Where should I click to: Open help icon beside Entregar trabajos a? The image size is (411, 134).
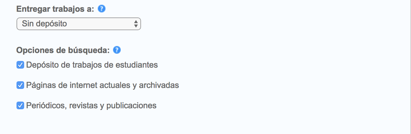(102, 9)
